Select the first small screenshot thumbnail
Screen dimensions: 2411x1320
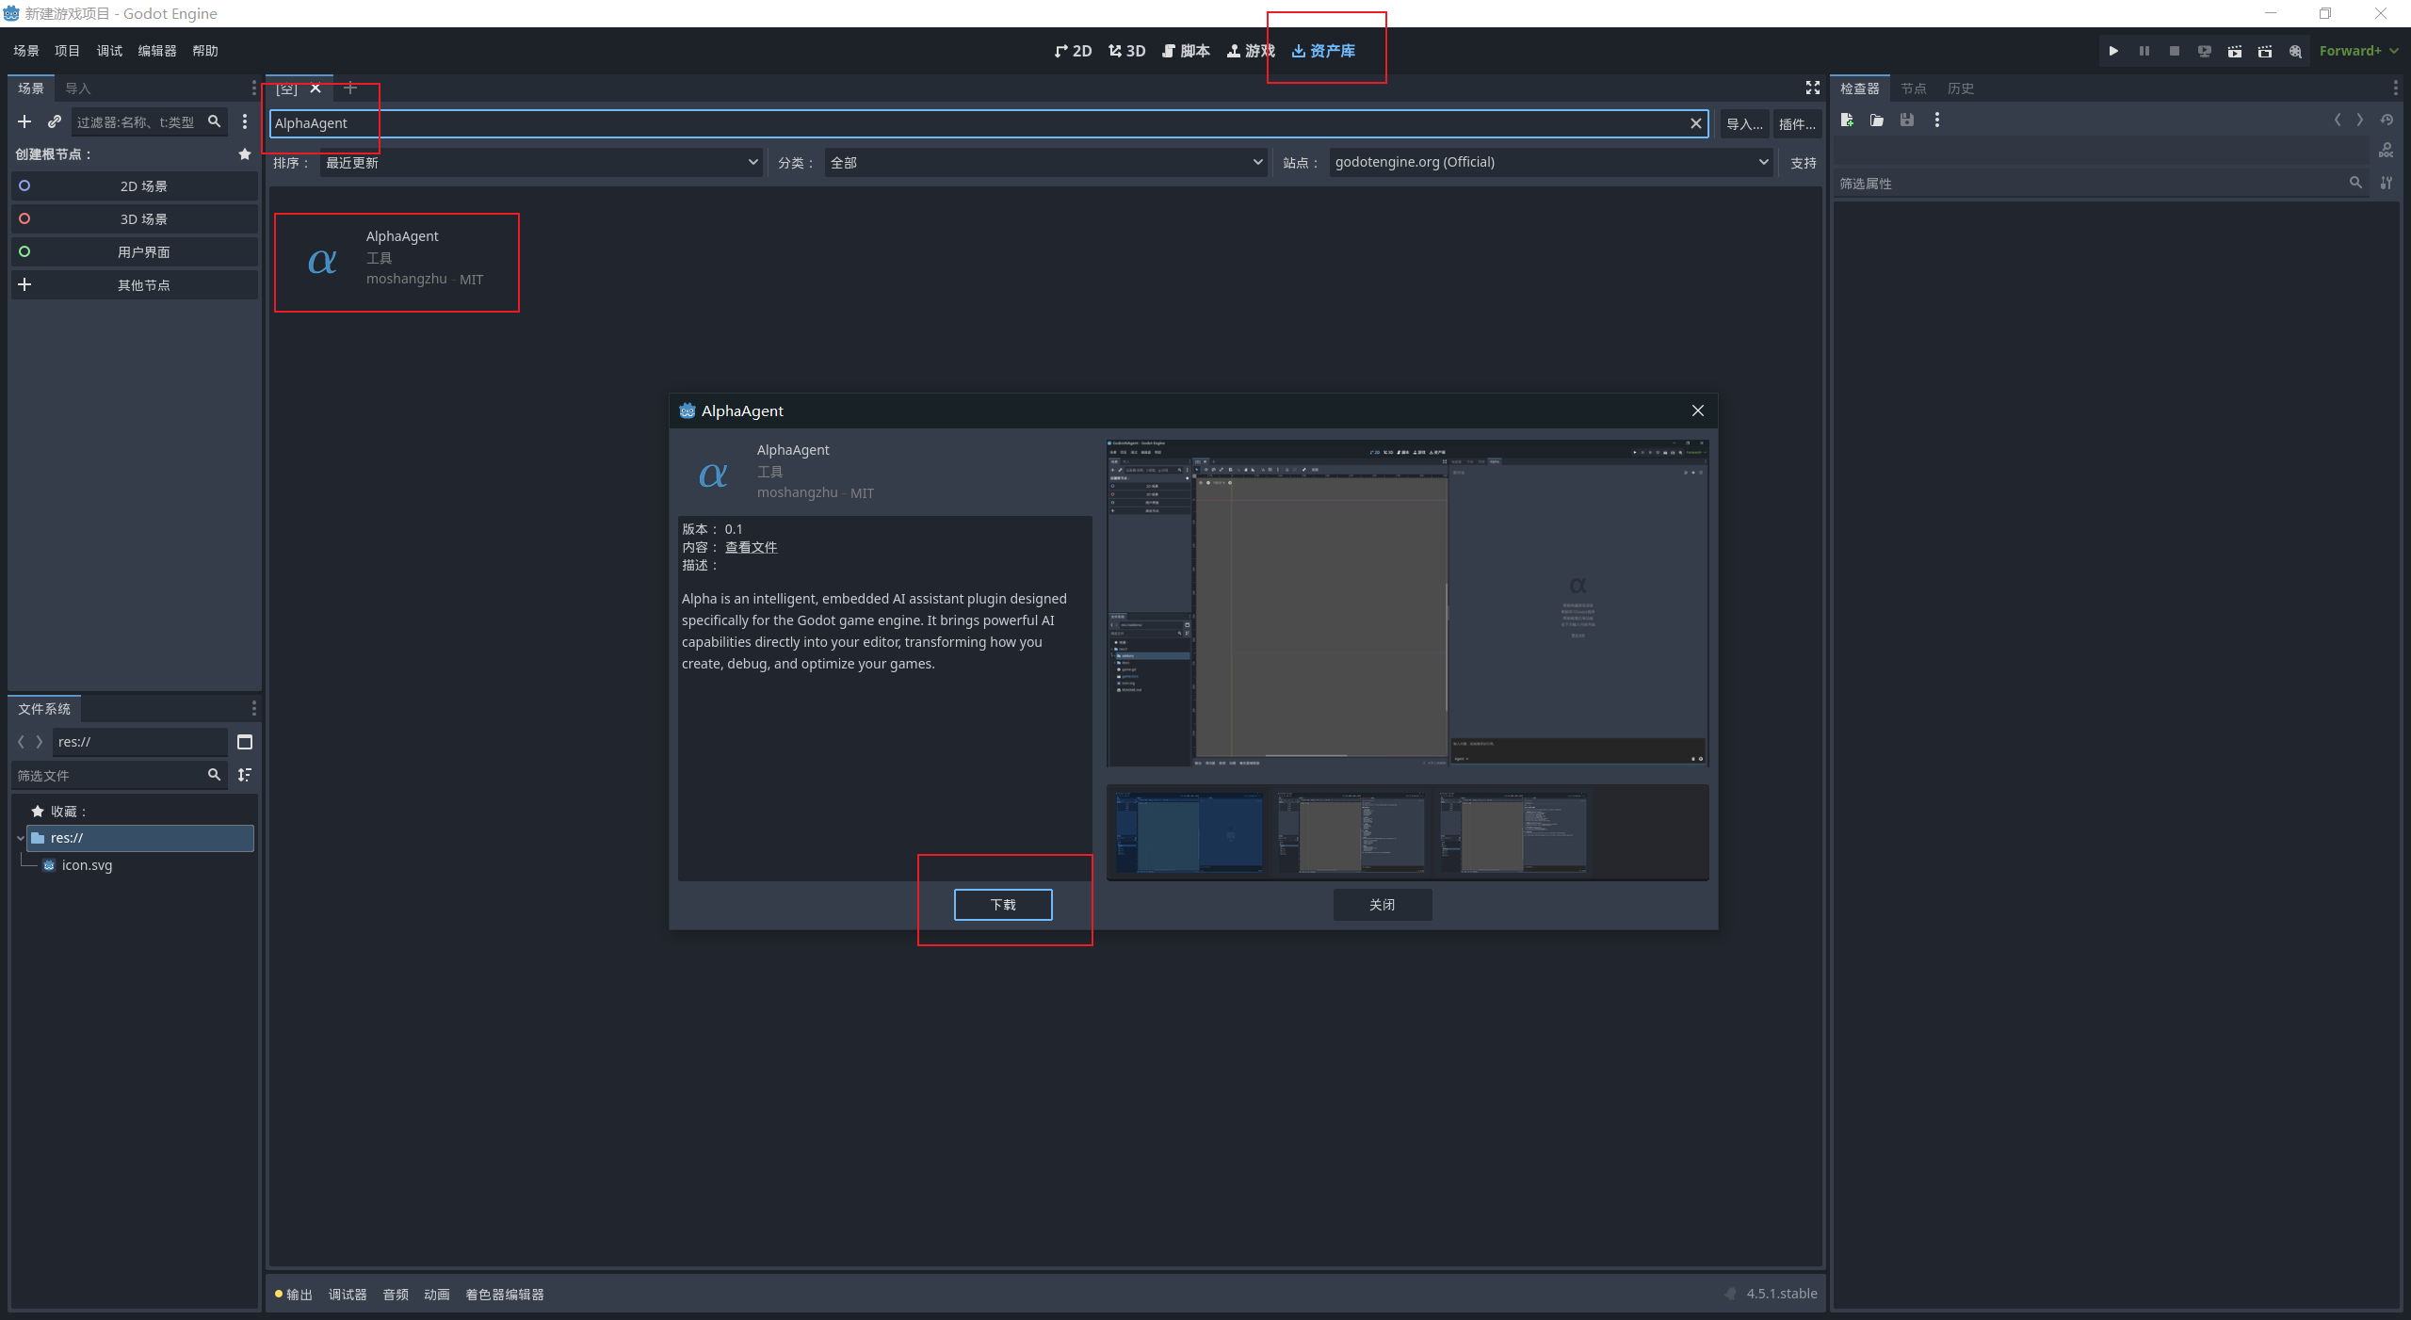(1189, 832)
